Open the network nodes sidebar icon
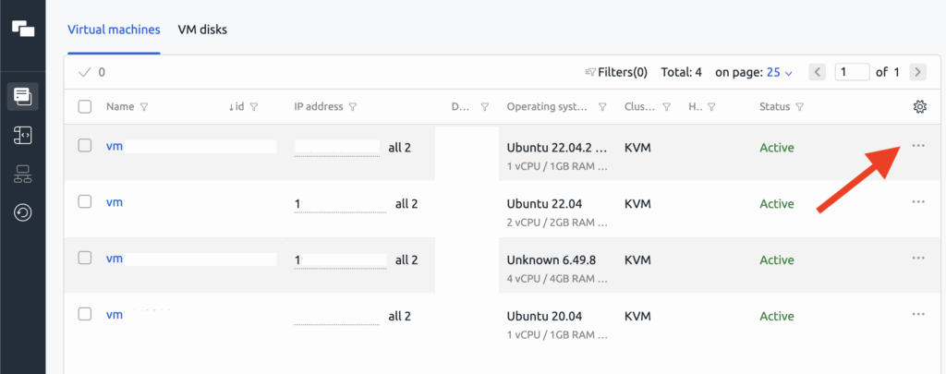The width and height of the screenshot is (946, 374). pyautogui.click(x=23, y=174)
